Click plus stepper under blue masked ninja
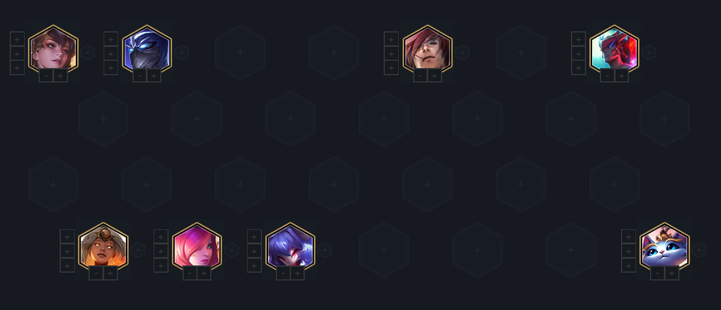721x310 pixels. pos(154,75)
